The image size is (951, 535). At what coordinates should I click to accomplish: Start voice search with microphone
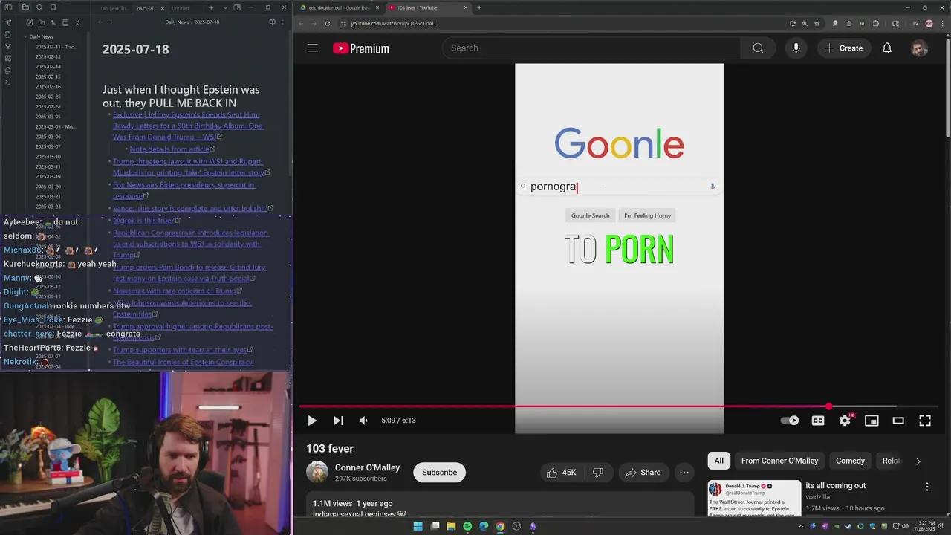796,48
